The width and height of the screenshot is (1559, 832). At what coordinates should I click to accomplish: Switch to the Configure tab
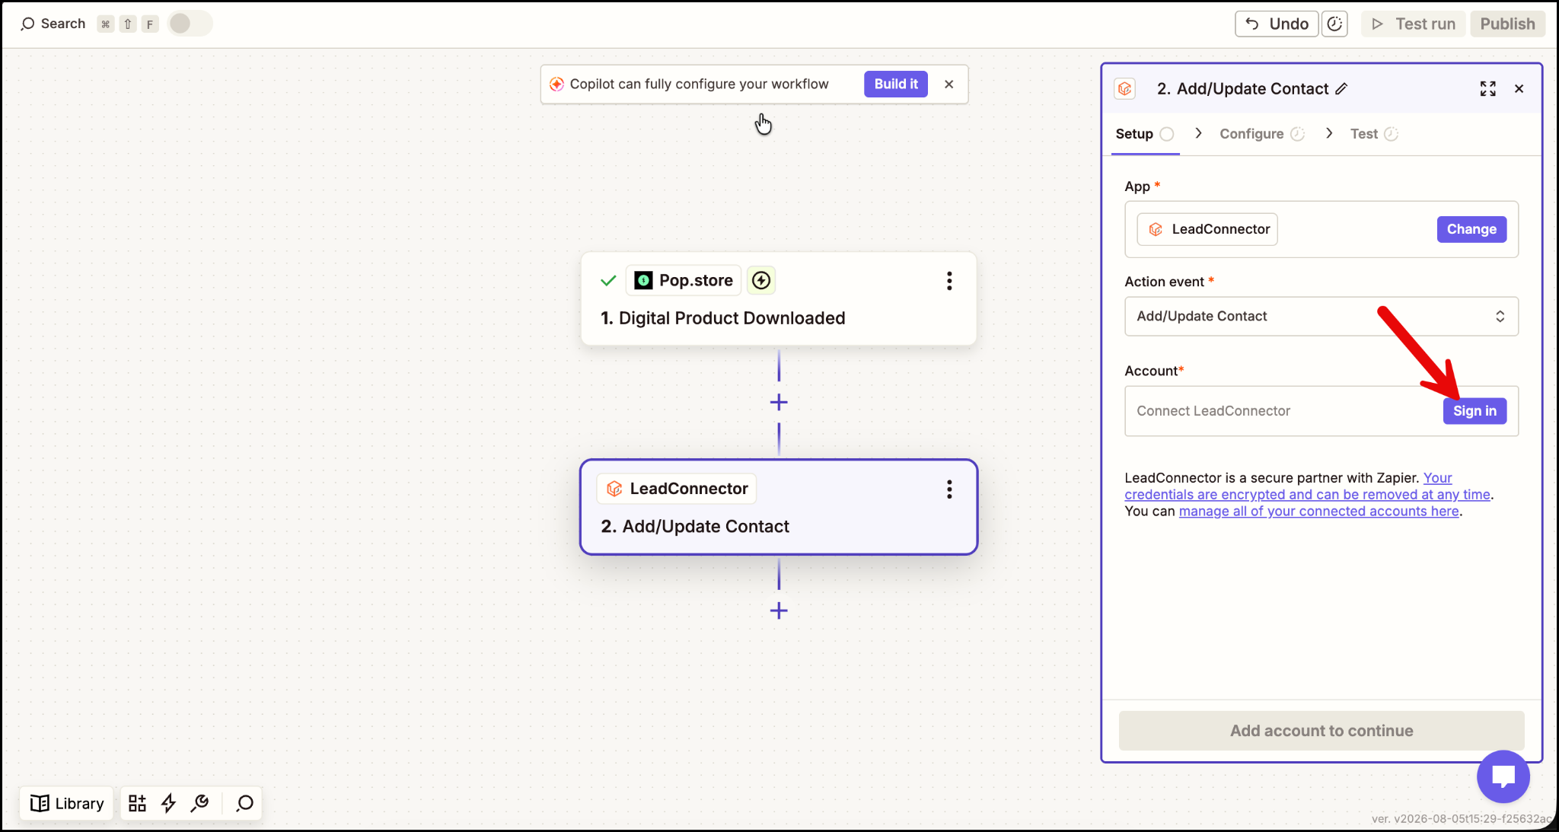coord(1261,134)
